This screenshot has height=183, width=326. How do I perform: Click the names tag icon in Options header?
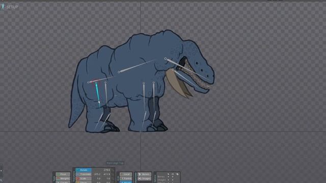pos(177,174)
